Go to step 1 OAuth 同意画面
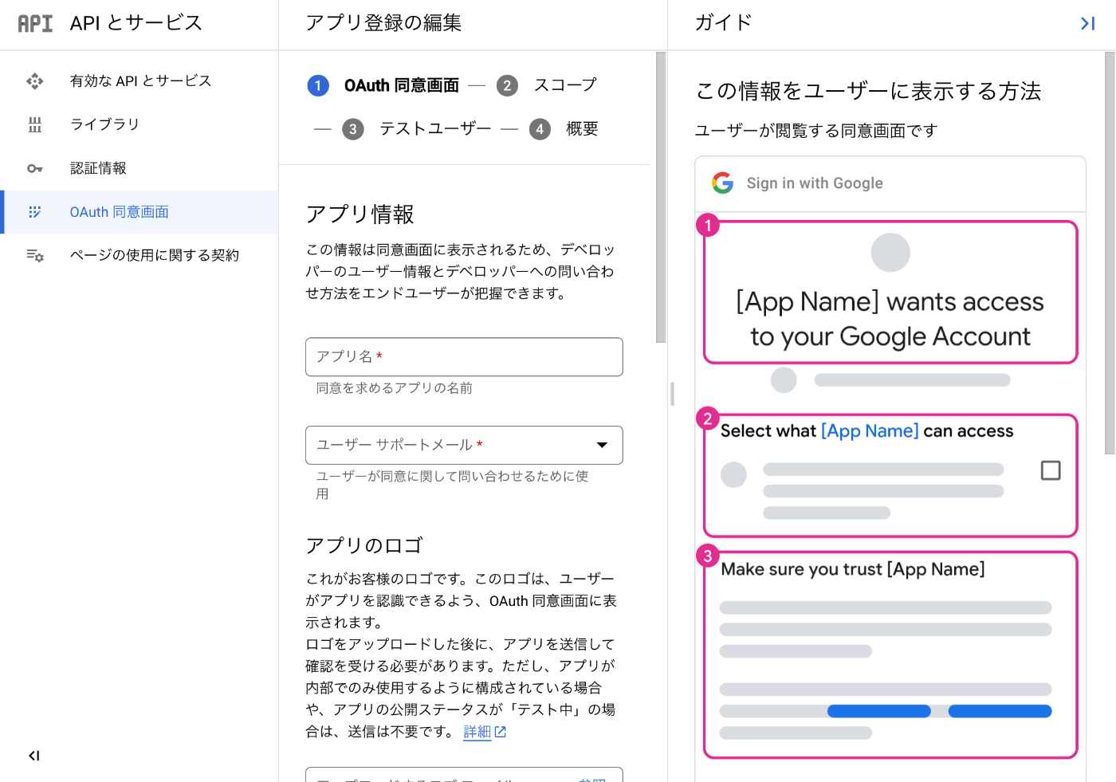1116x782 pixels. point(383,85)
